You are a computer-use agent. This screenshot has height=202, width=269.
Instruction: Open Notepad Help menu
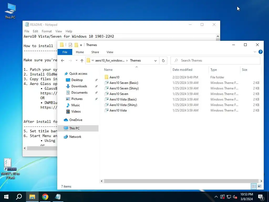pos(69,31)
